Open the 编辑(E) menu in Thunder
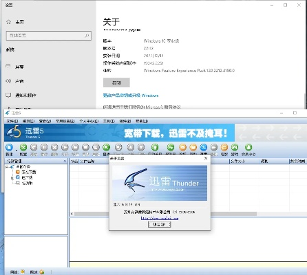 coord(28,121)
